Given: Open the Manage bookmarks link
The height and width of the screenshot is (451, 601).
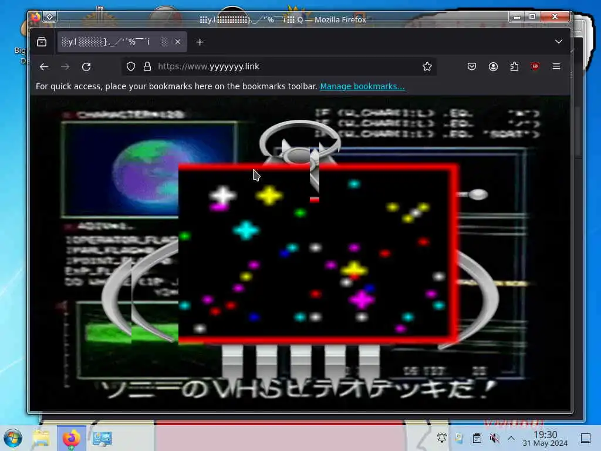Looking at the screenshot, I should [x=362, y=86].
